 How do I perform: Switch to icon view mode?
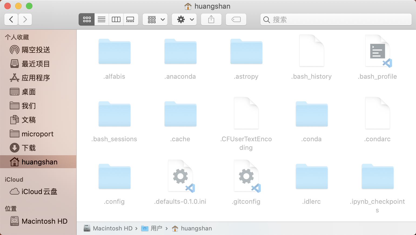point(87,19)
